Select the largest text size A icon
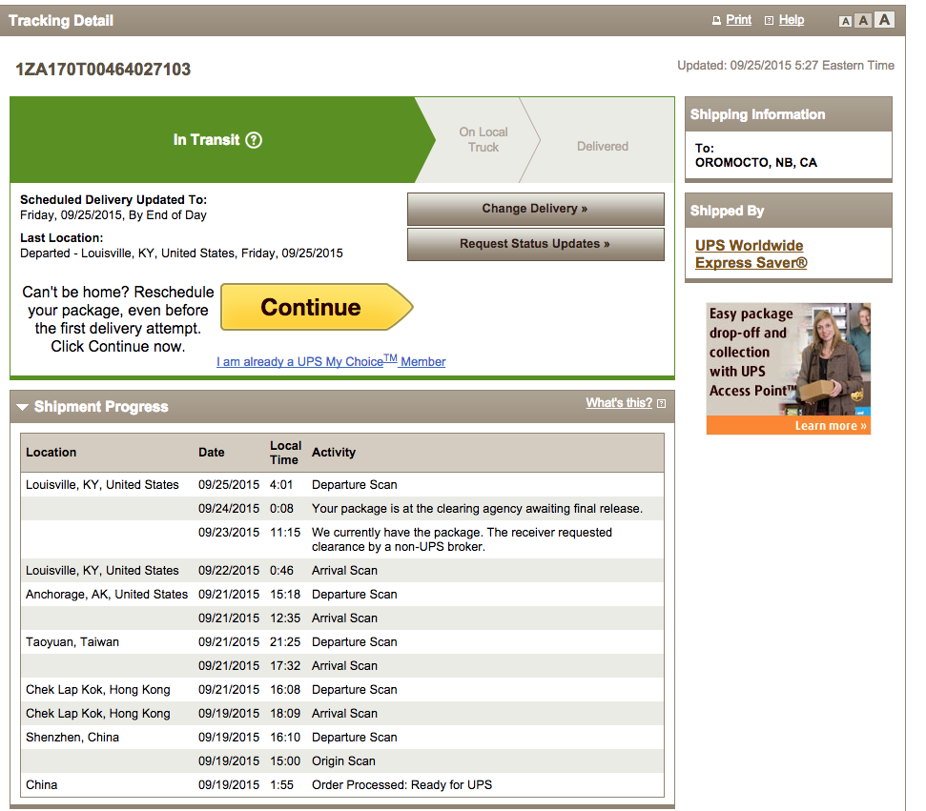Viewport: 926px width, 811px height. [x=884, y=19]
